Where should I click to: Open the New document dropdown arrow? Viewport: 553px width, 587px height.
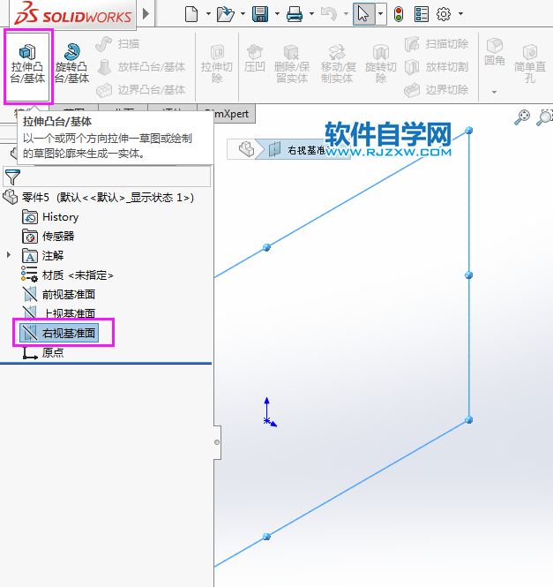point(208,14)
